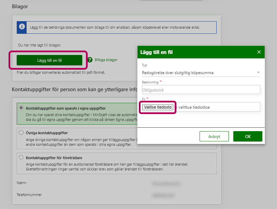
Task: Click the green dialog title bar text
Action: point(157,52)
